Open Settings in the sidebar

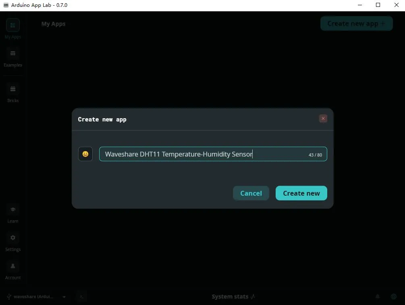[x=13, y=242]
